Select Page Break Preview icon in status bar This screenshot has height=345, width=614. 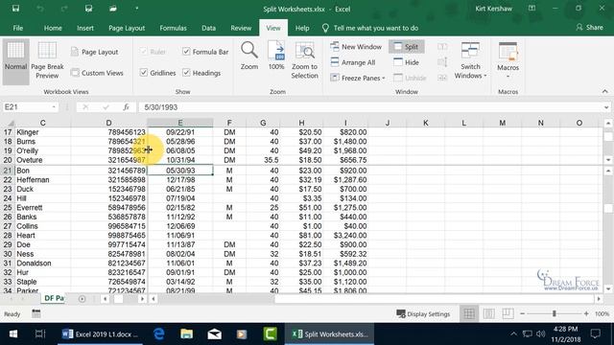point(508,313)
